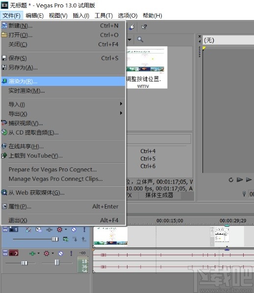Click the (无) trimmer history field
254x293 pixels.
tap(228, 40)
